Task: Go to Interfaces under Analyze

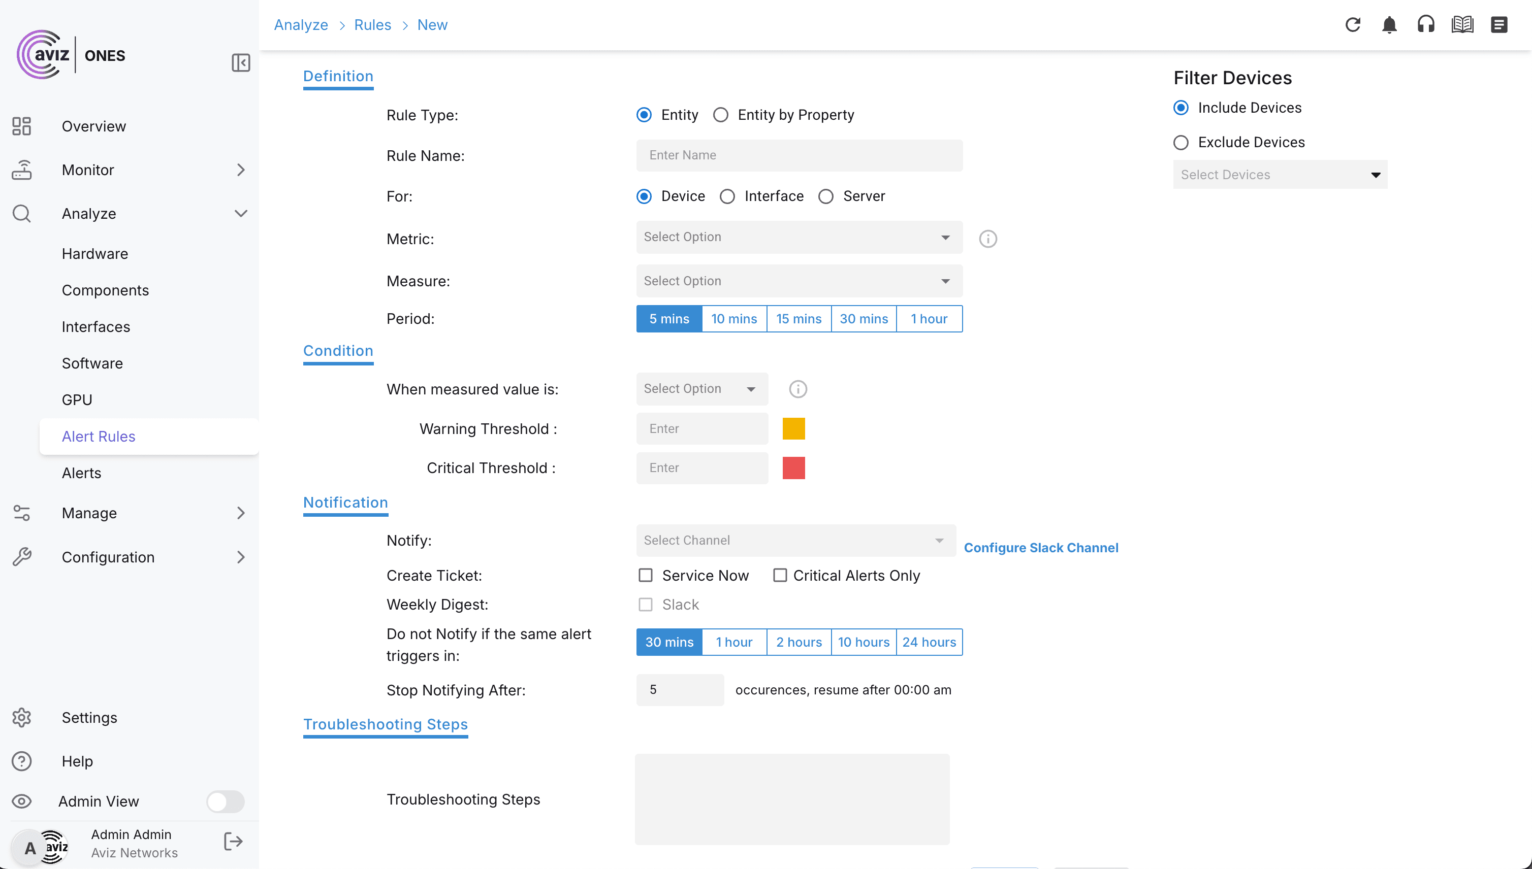Action: (x=95, y=327)
